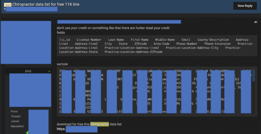Click the {=|=} user rank symbol
261x134 pixels.
click(28, 71)
